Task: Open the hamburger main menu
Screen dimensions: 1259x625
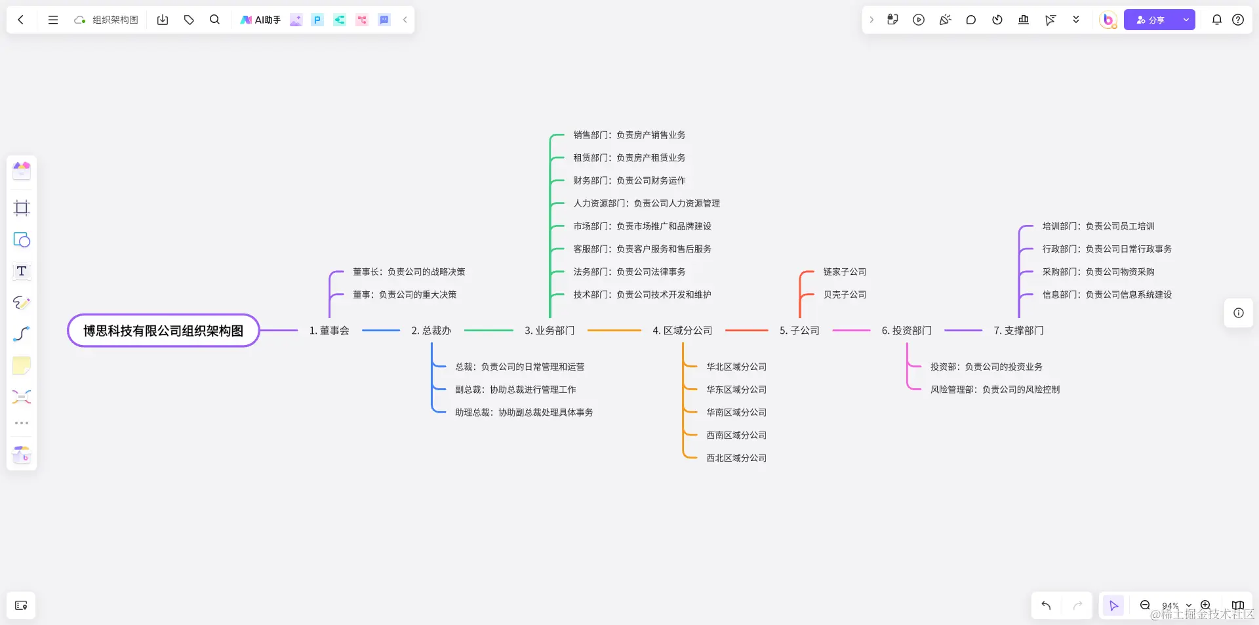Action: point(52,20)
